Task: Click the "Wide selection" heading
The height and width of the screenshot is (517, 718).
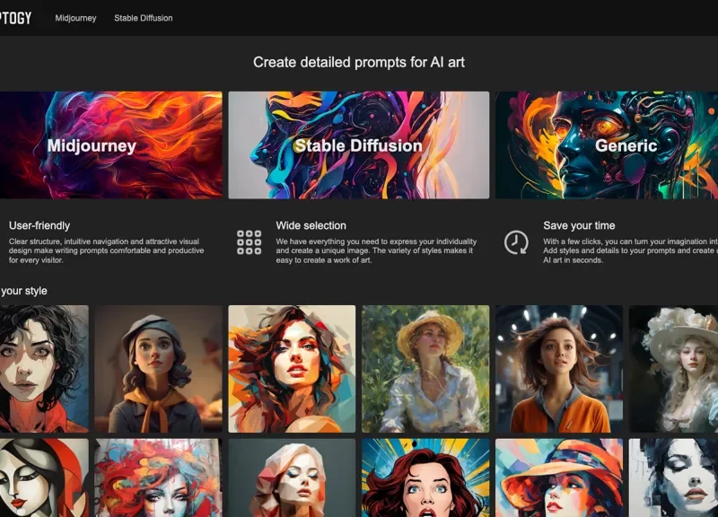Action: (311, 225)
